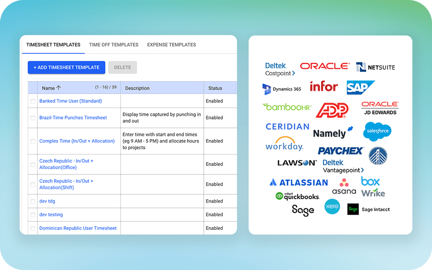
Task: Click the Add Timesheet Template button
Action: click(x=67, y=67)
